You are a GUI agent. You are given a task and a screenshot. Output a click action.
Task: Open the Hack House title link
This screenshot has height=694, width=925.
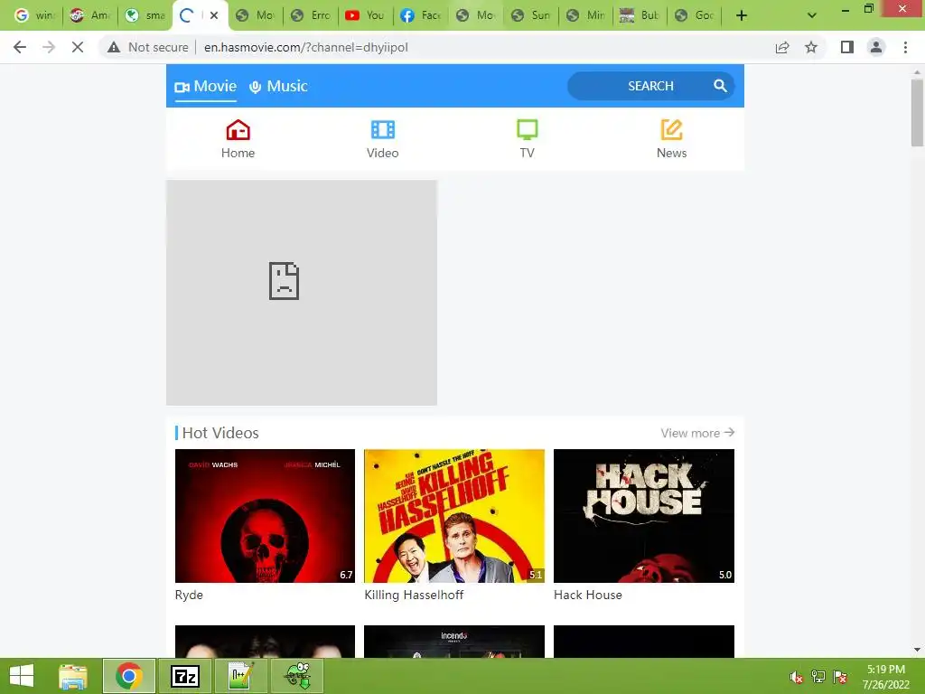pyautogui.click(x=587, y=595)
